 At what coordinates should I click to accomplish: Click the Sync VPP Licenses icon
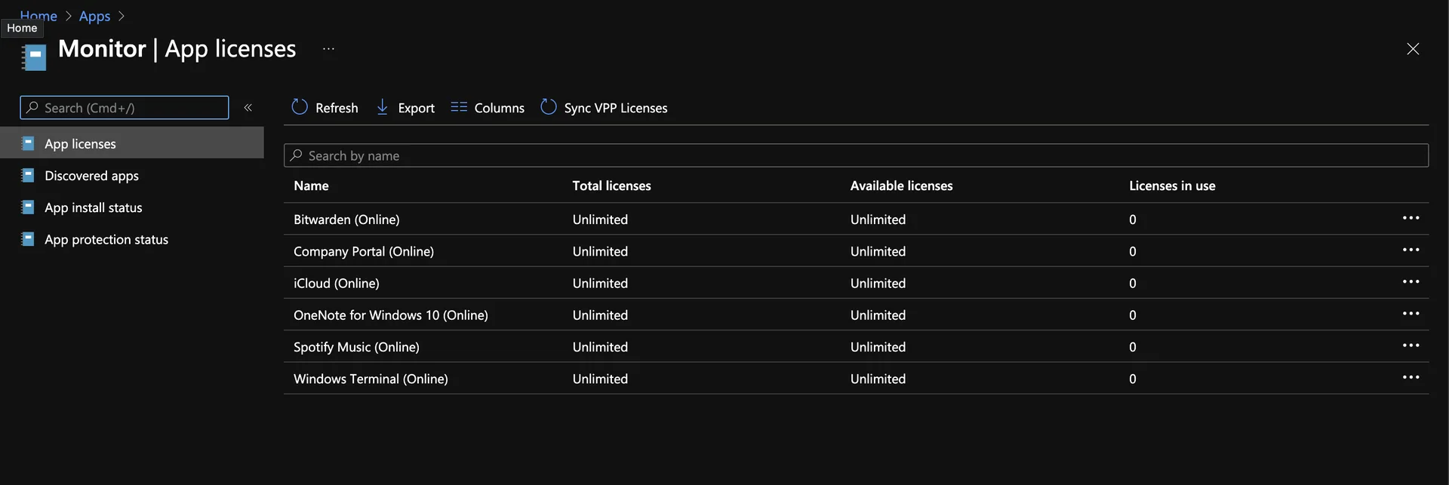(549, 107)
